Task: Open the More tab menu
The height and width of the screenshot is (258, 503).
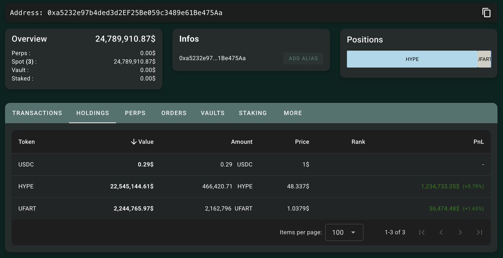Action: [293, 113]
